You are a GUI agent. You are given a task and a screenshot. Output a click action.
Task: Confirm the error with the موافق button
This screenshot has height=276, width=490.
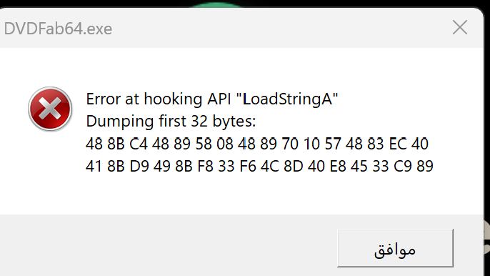point(395,248)
